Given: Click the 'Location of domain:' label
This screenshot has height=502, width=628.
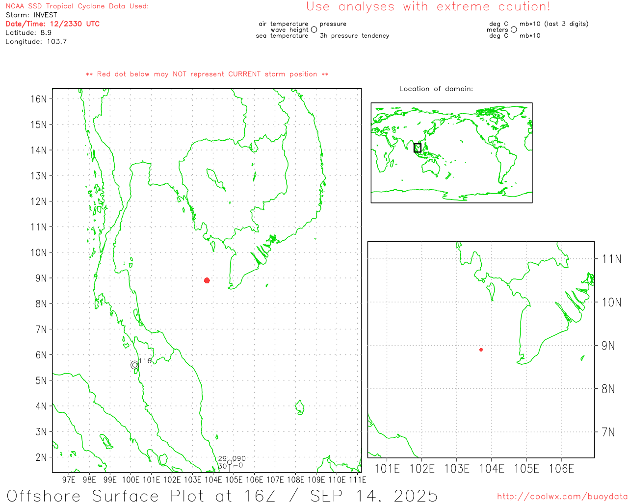Looking at the screenshot, I should click(436, 89).
